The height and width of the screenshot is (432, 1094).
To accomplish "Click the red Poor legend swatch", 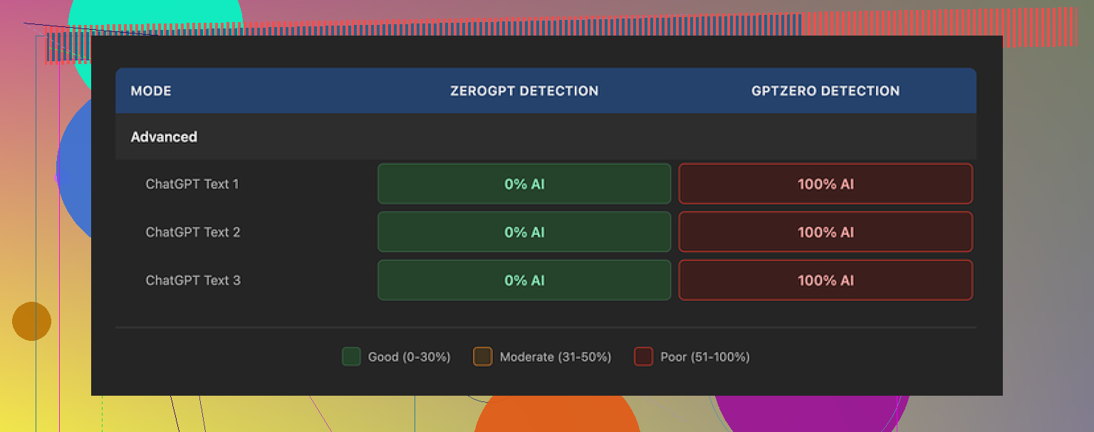I will 643,357.
